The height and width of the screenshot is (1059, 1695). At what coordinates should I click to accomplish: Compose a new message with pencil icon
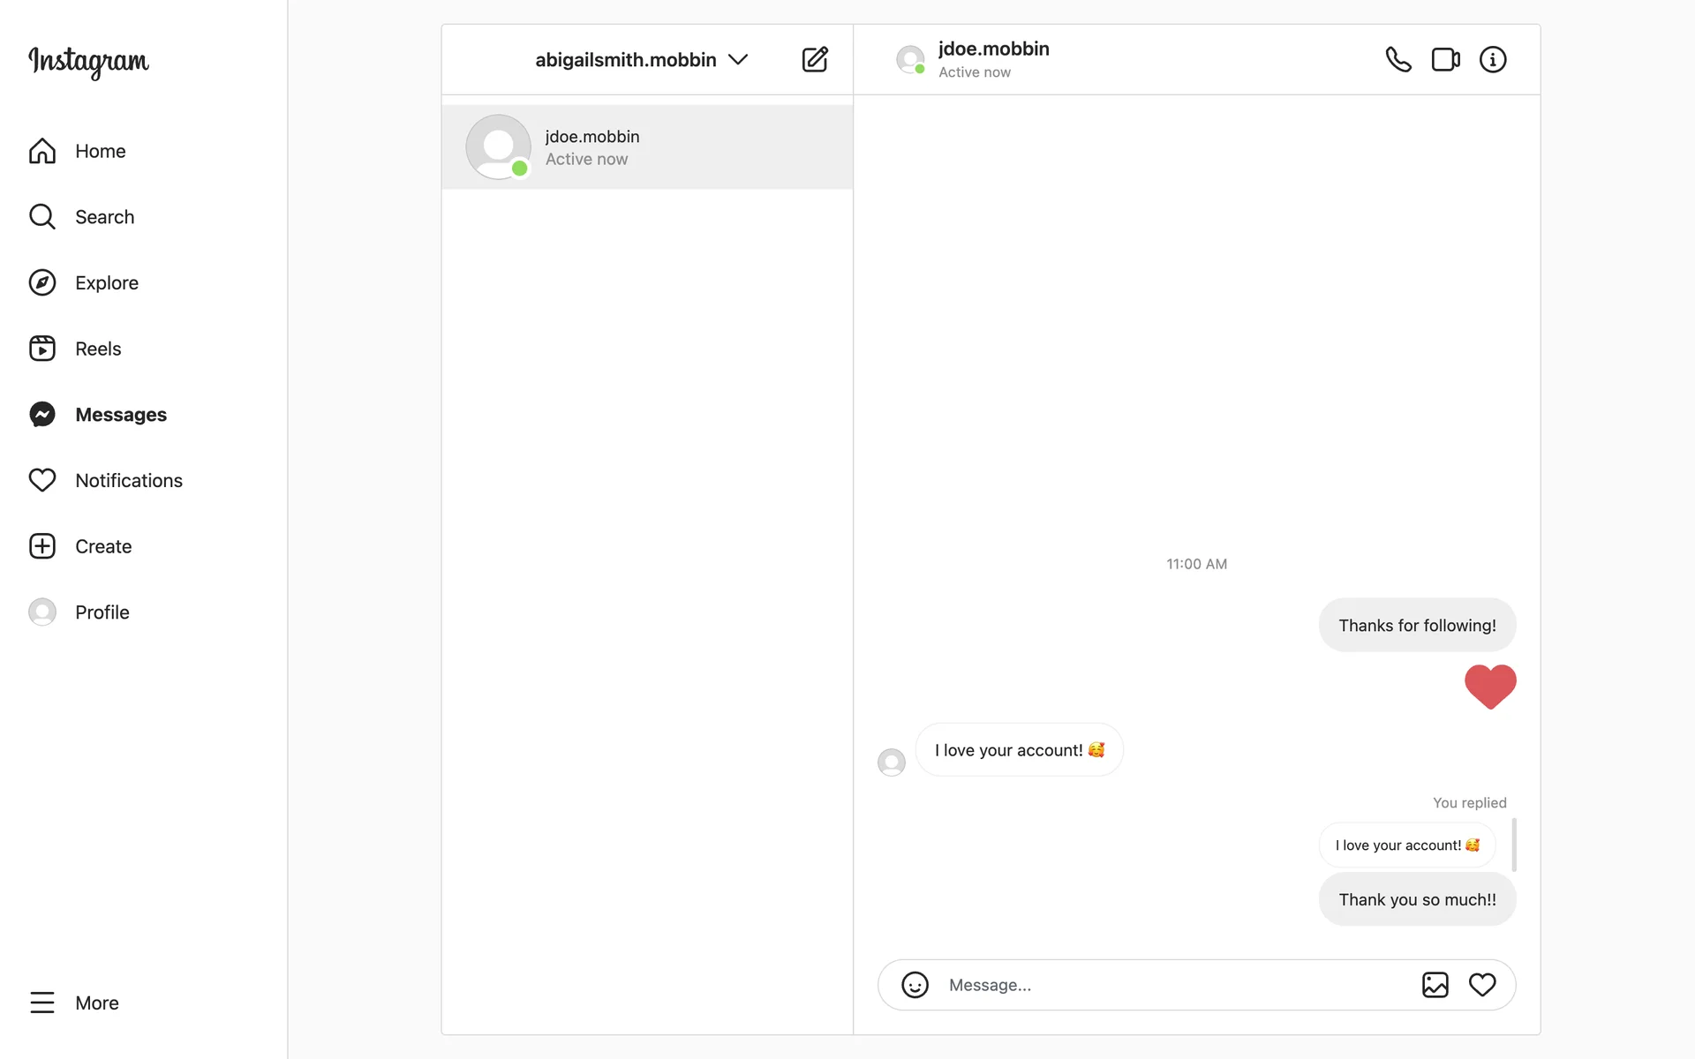point(814,59)
